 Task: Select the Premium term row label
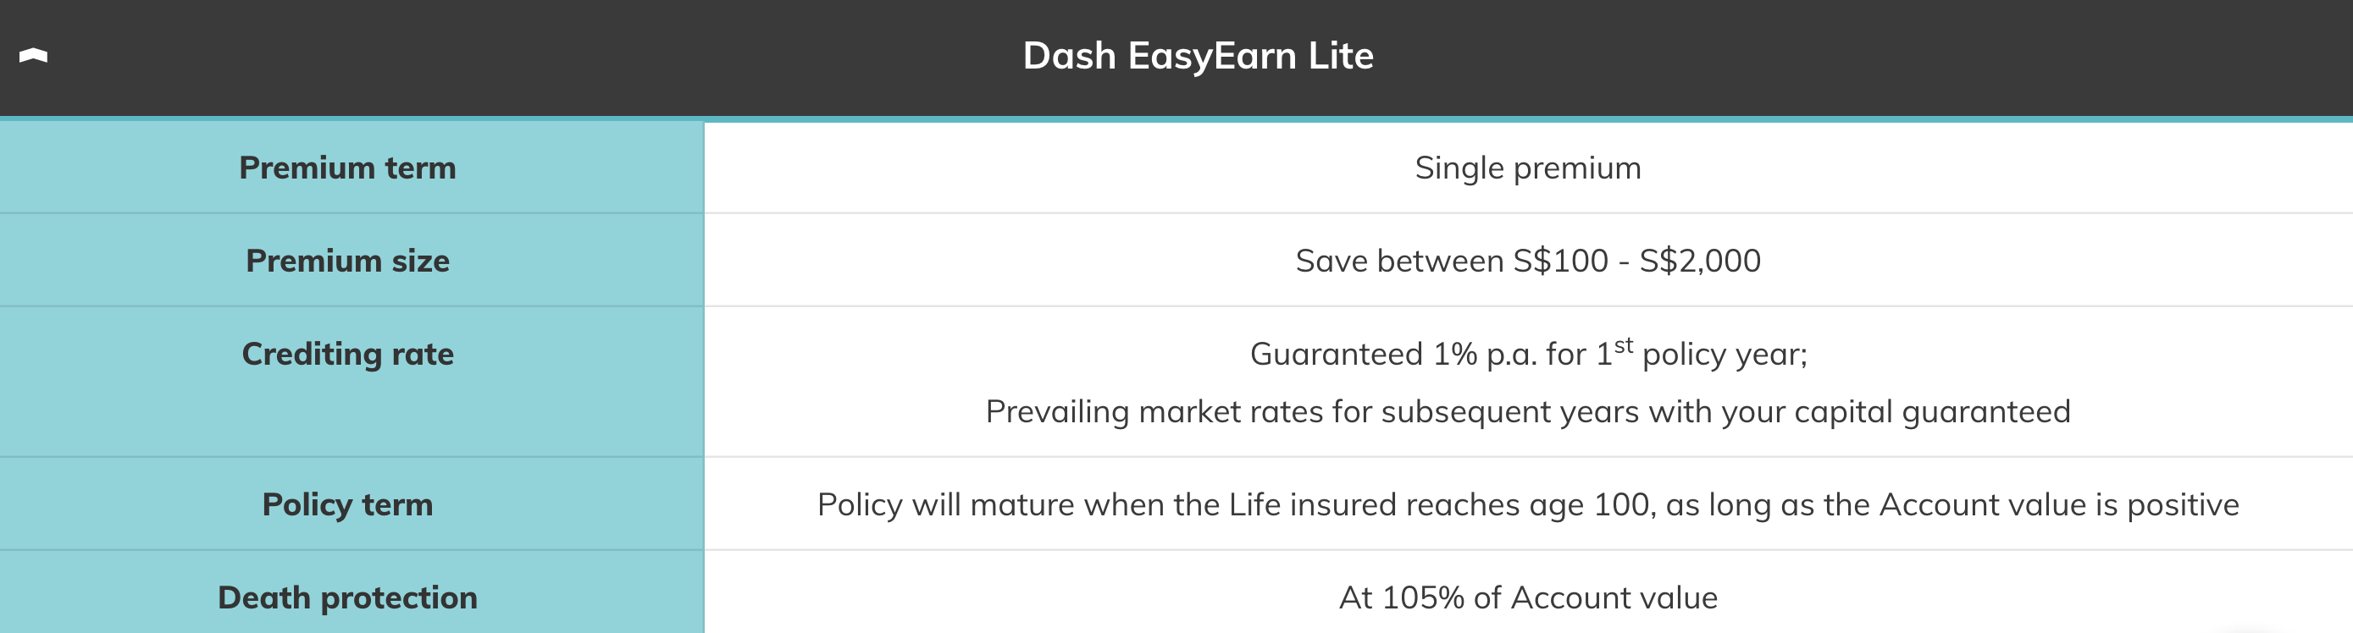point(347,168)
